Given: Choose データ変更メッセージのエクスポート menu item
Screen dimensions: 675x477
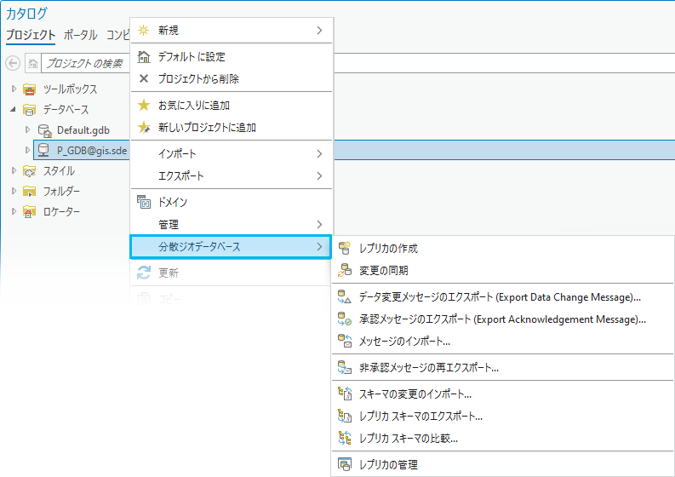Looking at the screenshot, I should point(500,297).
